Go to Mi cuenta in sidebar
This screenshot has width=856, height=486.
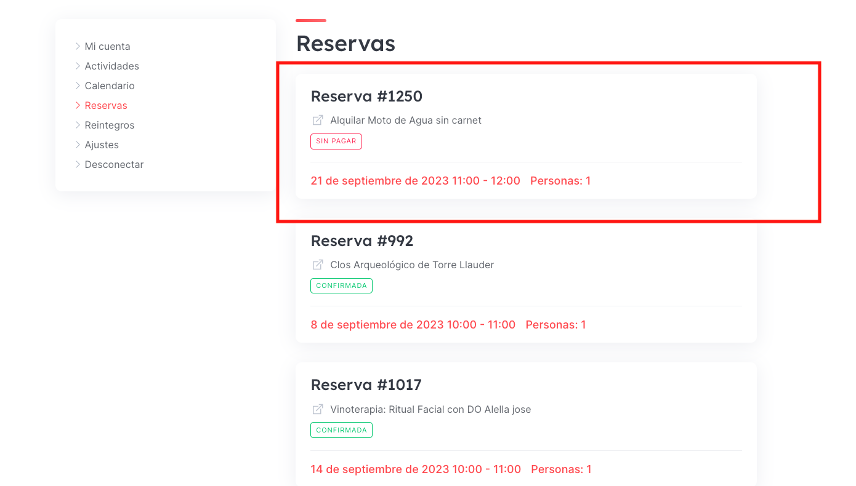(107, 46)
